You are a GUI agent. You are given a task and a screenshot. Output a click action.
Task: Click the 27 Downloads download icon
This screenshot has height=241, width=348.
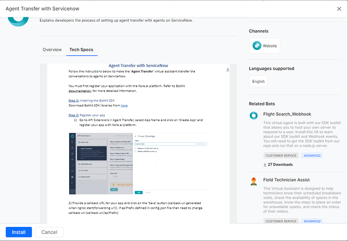[265, 164]
